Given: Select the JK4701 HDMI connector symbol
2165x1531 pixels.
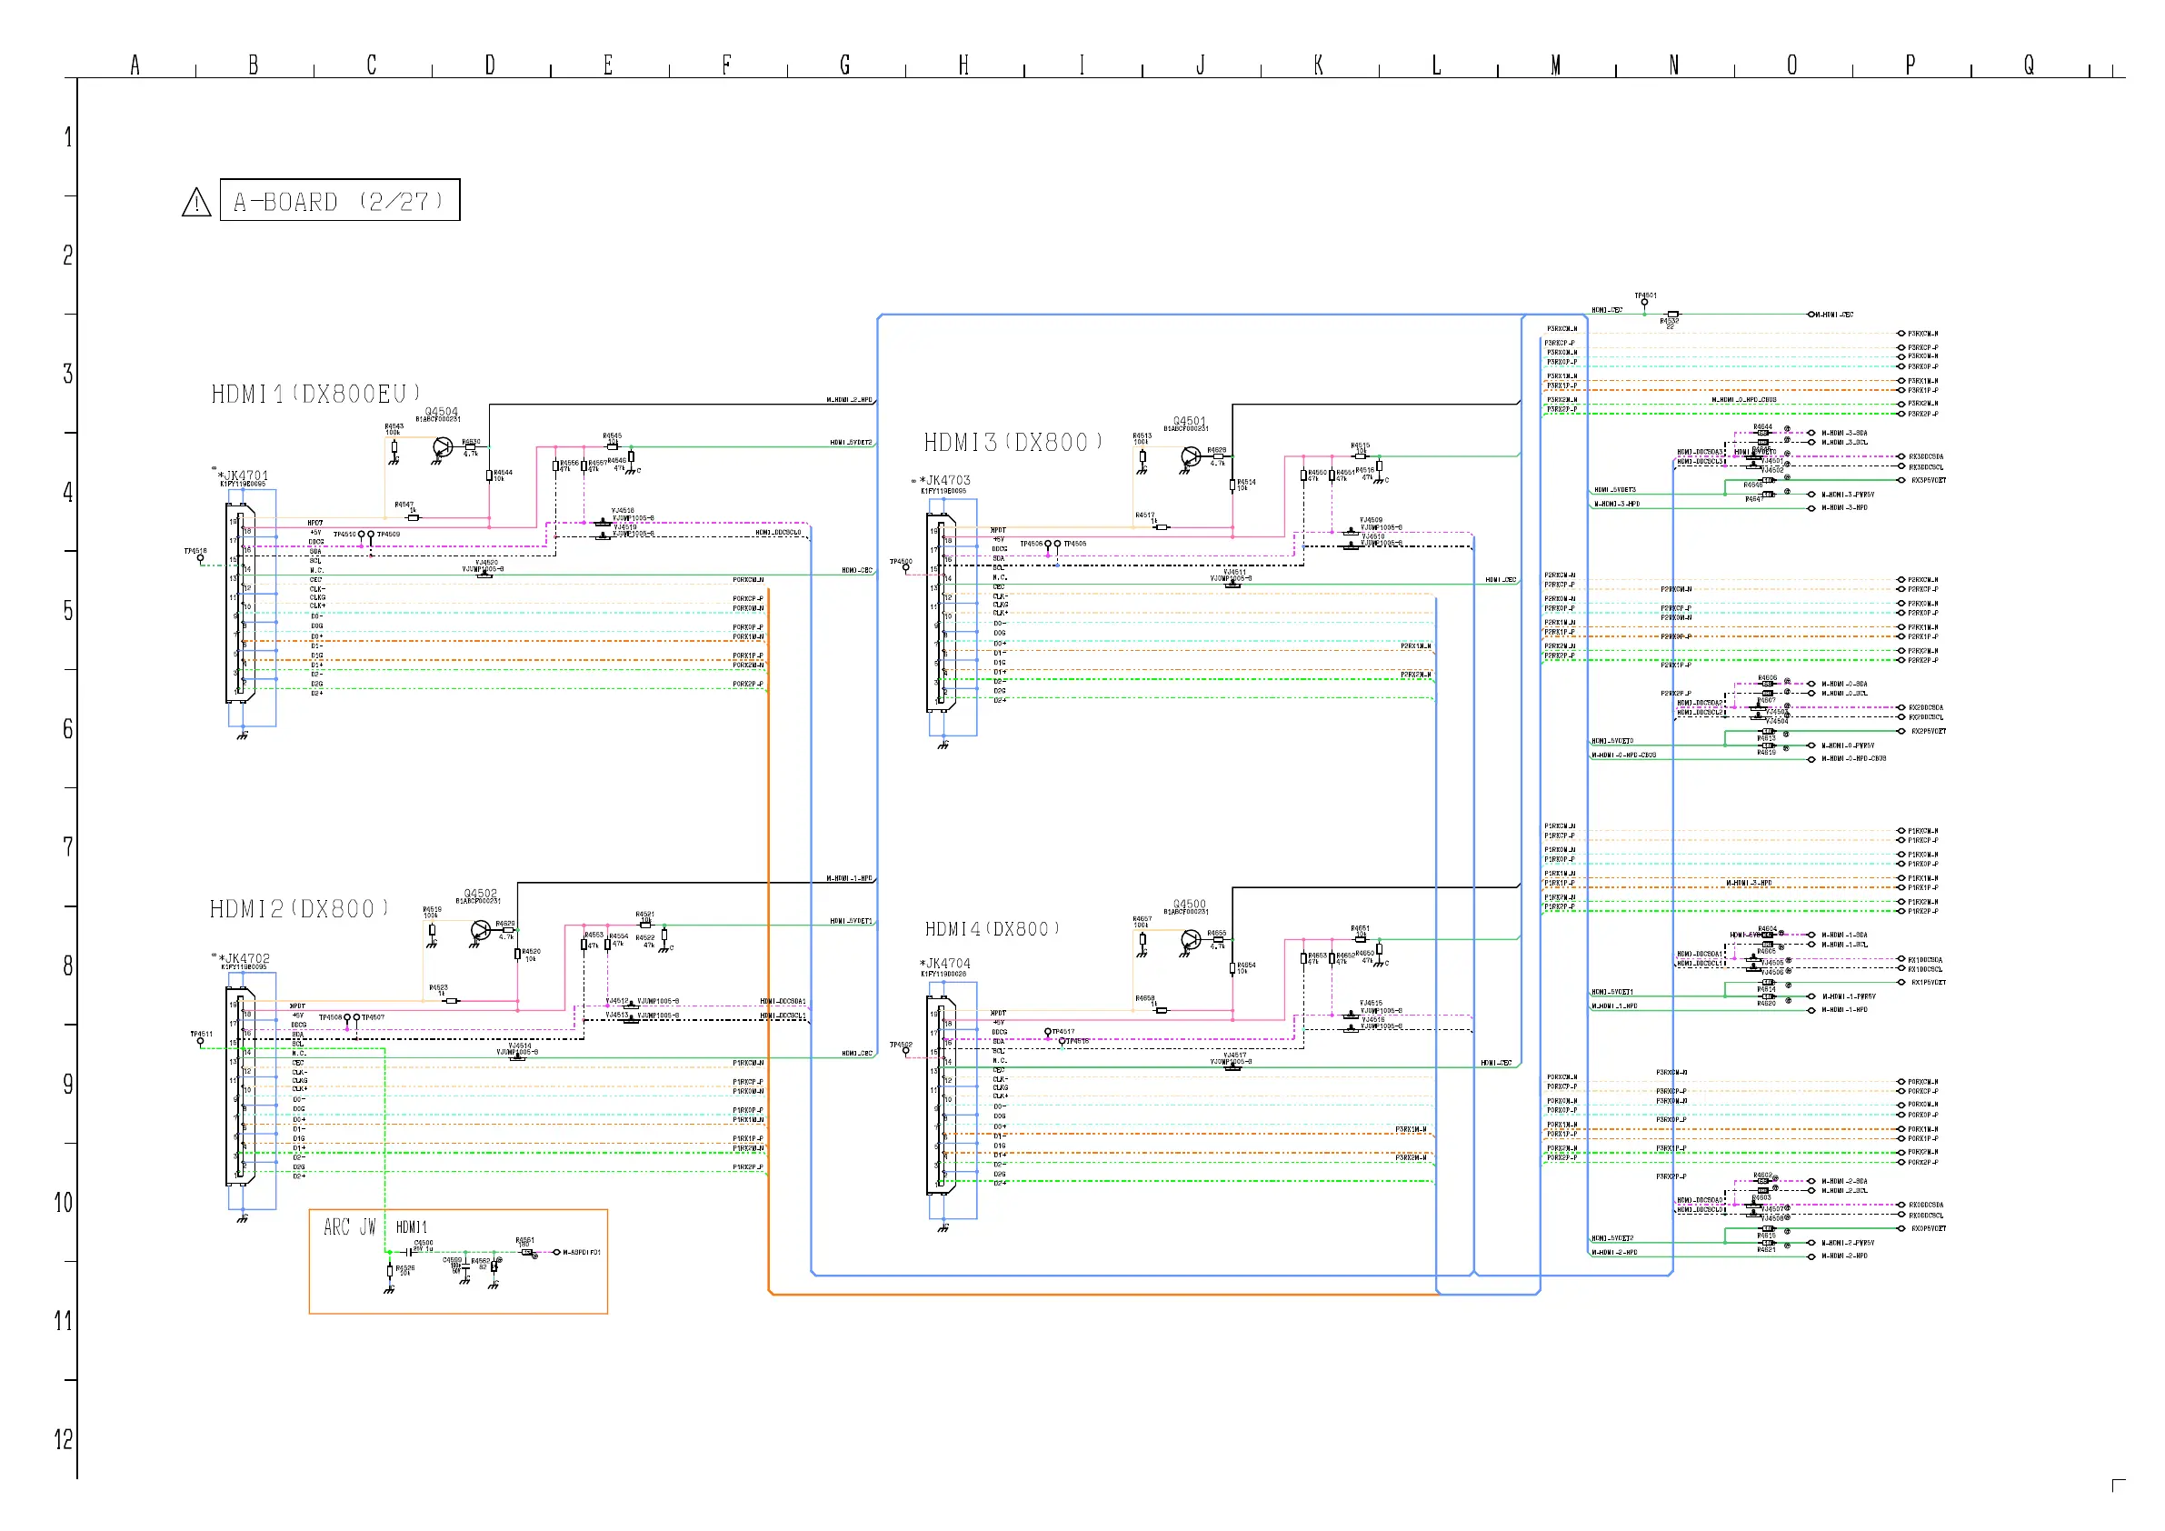Looking at the screenshot, I should (x=240, y=604).
